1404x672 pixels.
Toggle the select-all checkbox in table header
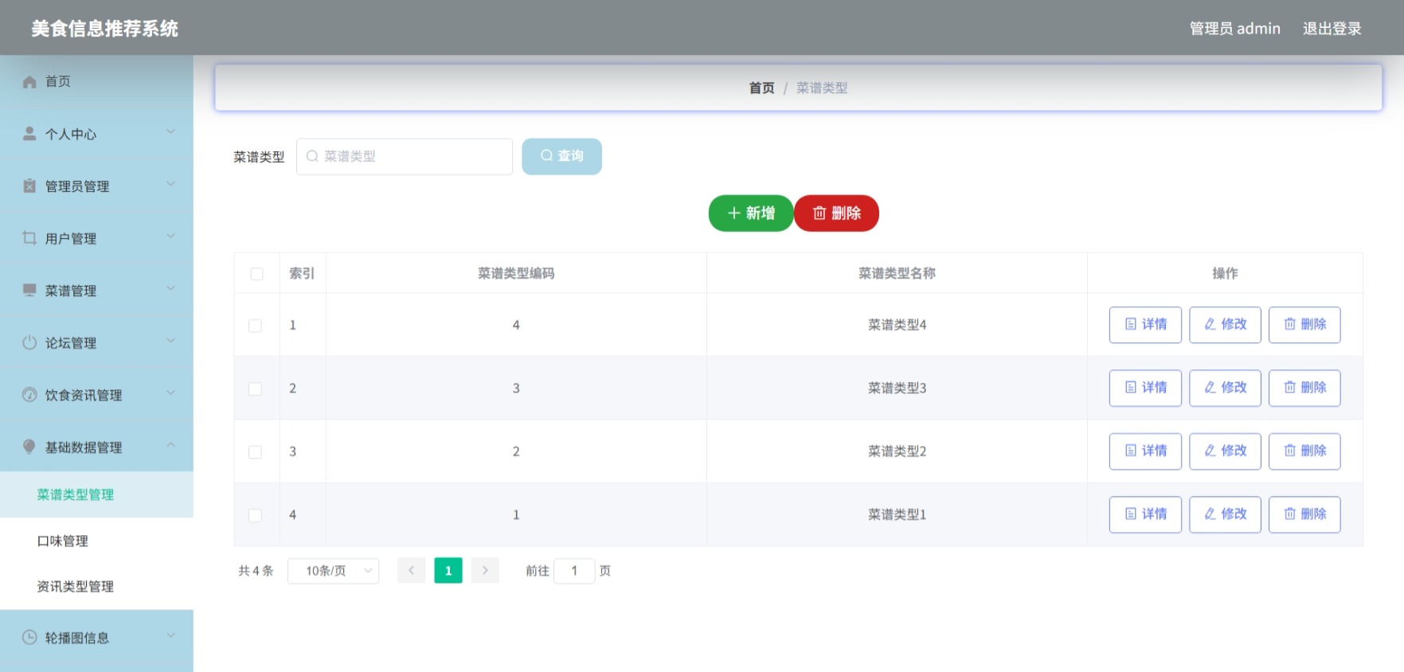256,274
